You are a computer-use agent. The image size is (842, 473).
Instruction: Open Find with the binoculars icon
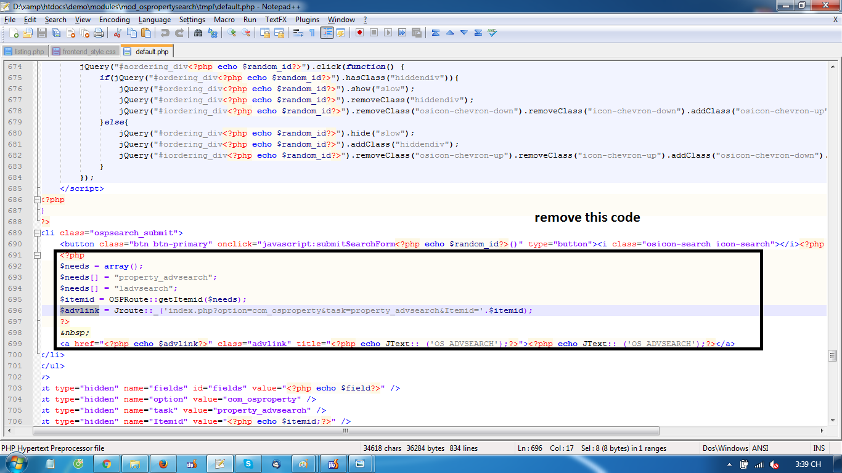[198, 33]
